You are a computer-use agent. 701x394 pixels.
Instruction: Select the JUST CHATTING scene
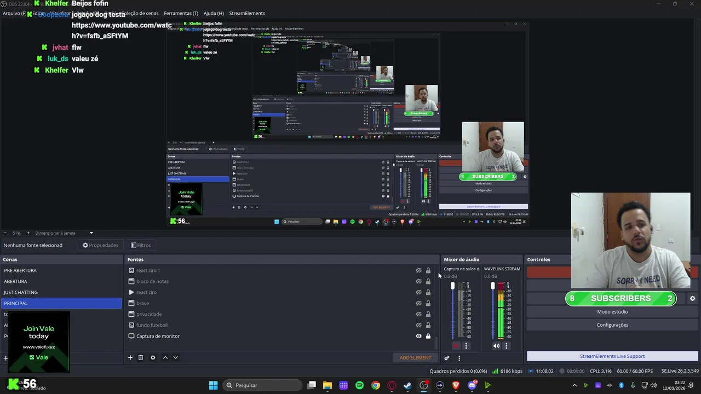pos(61,292)
